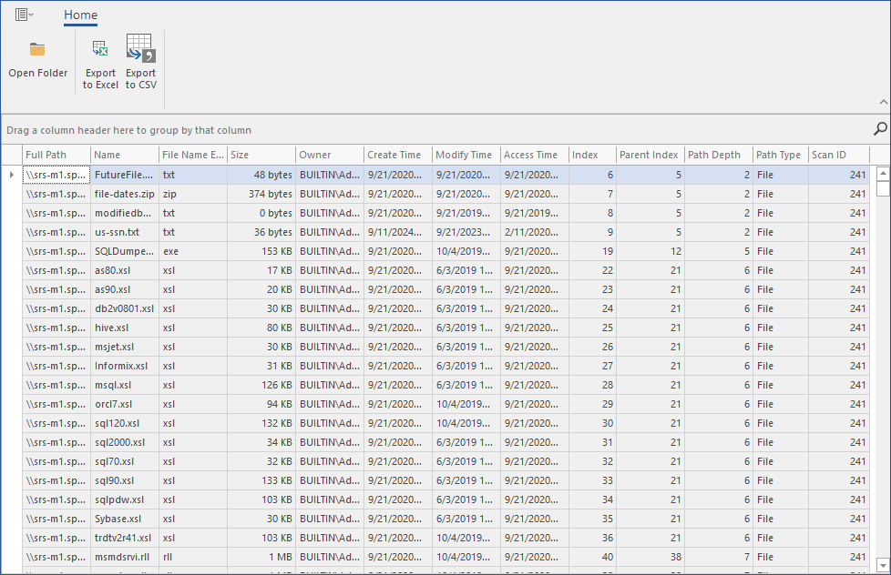Image resolution: width=891 pixels, height=575 pixels.
Task: Select the db2v0801.xsl name cell
Action: (x=125, y=308)
